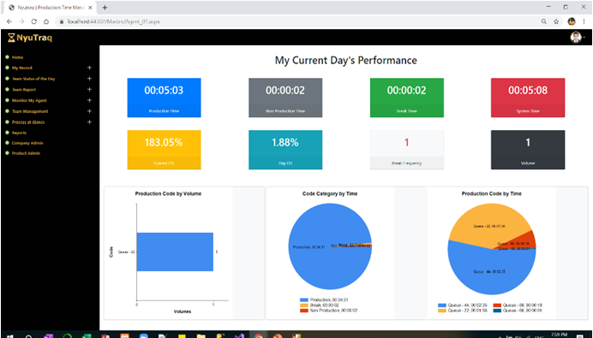Open the Team Report menu item
The image size is (593, 338).
pos(24,90)
